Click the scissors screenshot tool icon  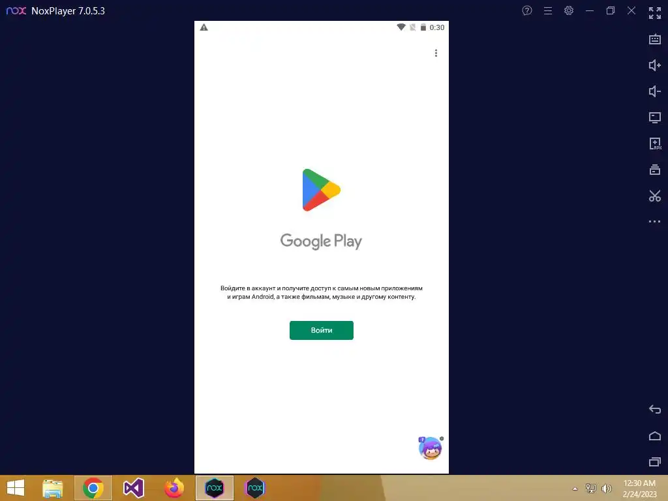coord(655,196)
